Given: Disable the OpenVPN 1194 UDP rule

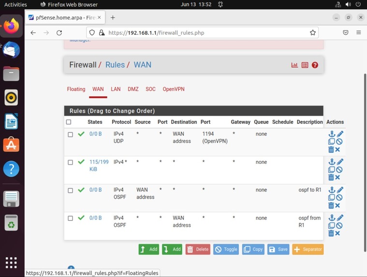Looking at the screenshot, I should point(339,142).
